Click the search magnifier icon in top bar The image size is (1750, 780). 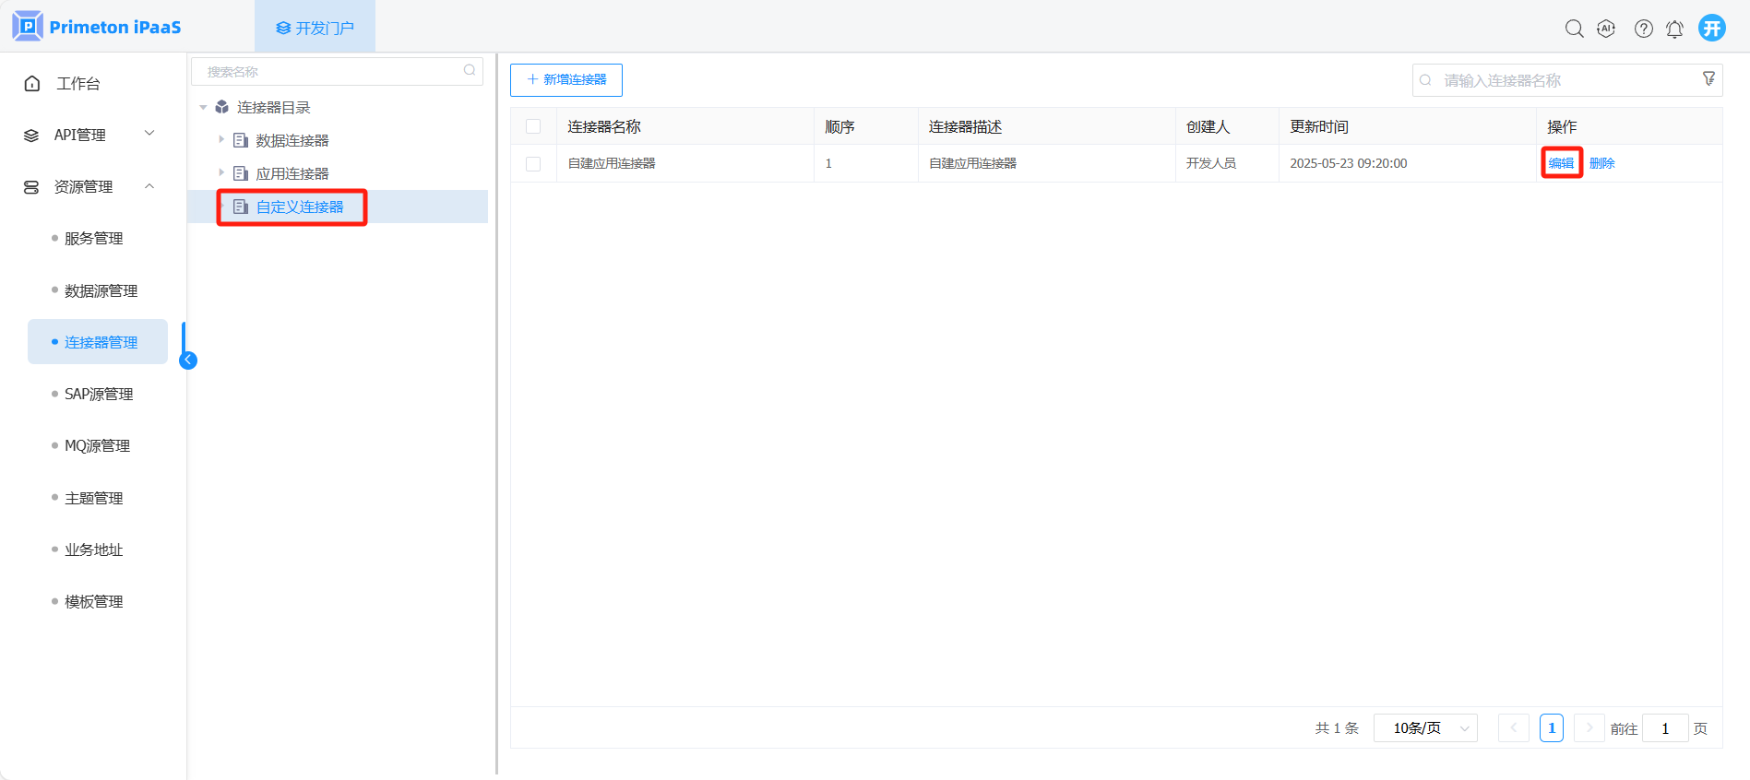click(1574, 29)
